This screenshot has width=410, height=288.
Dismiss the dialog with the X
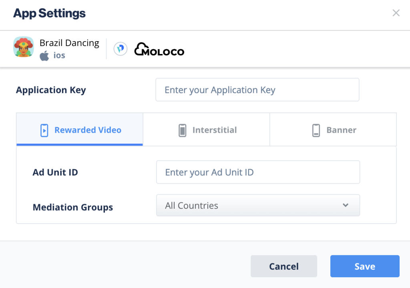[396, 13]
